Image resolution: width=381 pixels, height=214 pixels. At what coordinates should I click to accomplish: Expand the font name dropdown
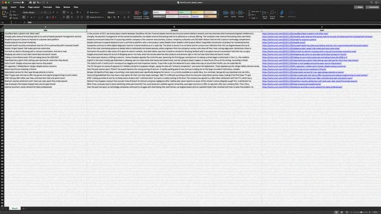pos(31,12)
